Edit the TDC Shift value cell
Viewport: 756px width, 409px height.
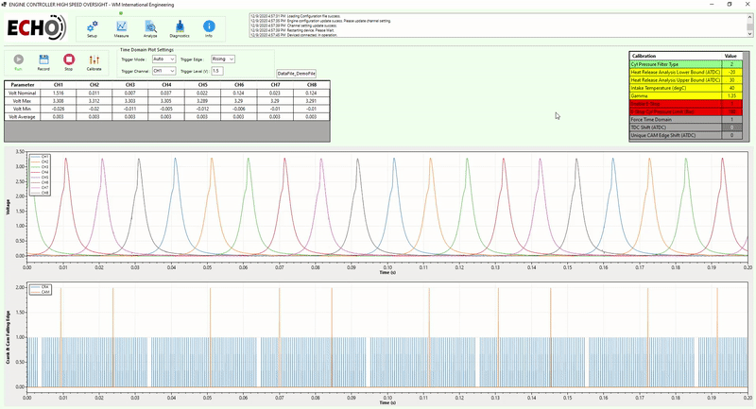[x=731, y=128]
